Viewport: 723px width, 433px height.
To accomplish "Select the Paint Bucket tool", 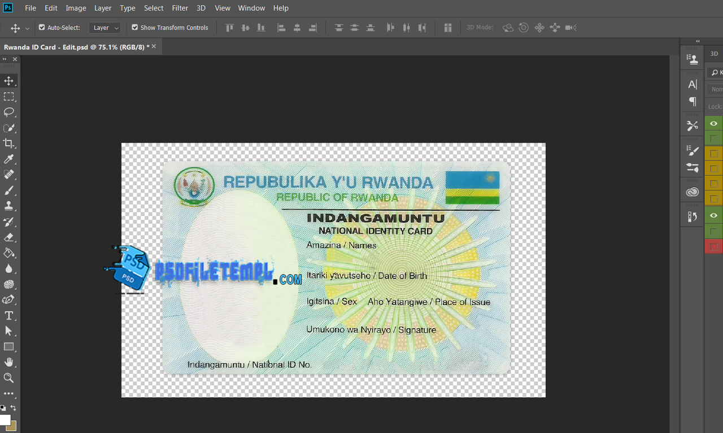I will (x=9, y=253).
